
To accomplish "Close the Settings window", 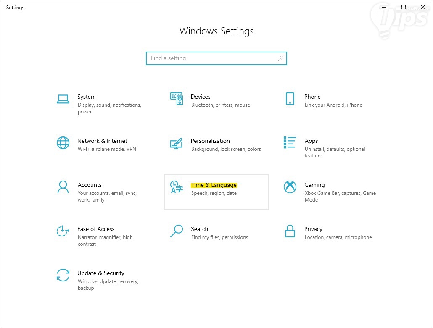I will coord(423,7).
